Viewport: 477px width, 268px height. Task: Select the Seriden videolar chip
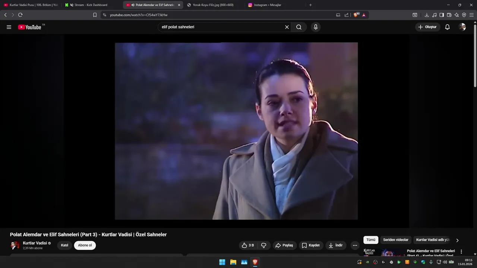tap(396, 240)
